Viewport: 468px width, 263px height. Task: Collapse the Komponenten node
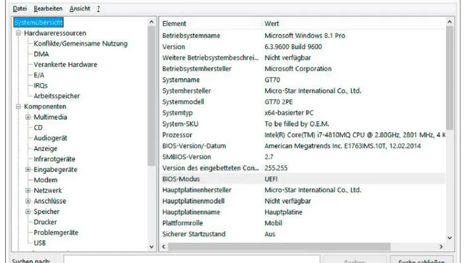[18, 106]
